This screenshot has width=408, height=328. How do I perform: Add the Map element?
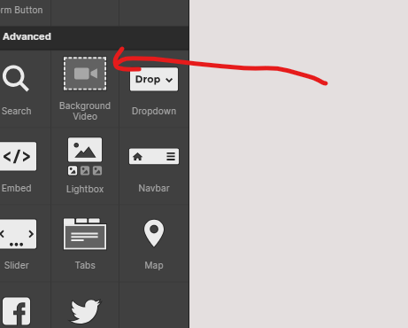point(154,244)
